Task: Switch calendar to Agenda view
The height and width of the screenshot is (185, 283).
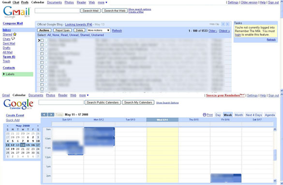Action: [x=269, y=115]
